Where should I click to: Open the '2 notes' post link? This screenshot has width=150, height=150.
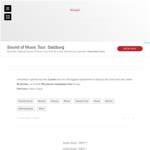coord(35,118)
